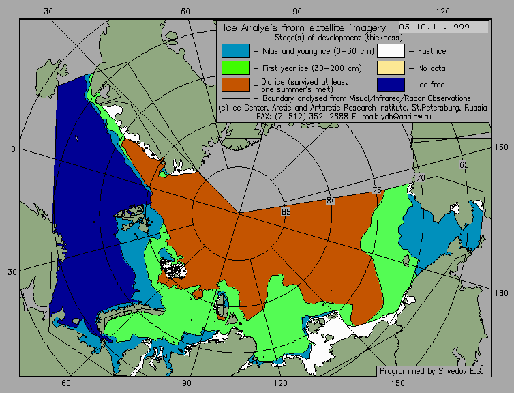Click the plus marker in the old ice
This screenshot has height=393, width=514.
[x=348, y=261]
